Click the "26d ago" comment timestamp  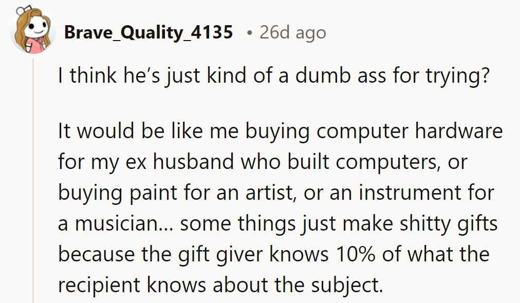(x=292, y=33)
